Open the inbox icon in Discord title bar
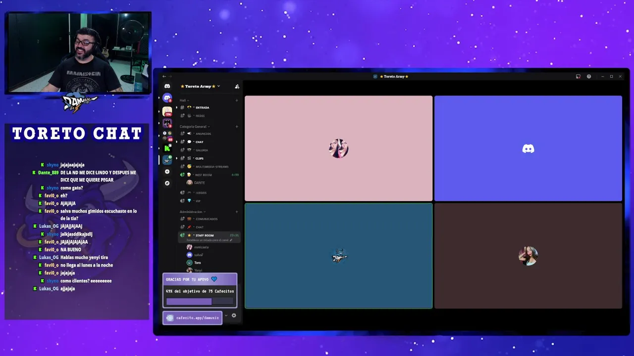The height and width of the screenshot is (356, 634). (578, 77)
